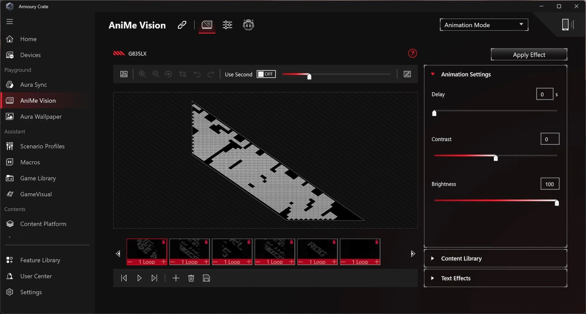Click the Delay slider handle
Image resolution: width=586 pixels, height=314 pixels.
[x=434, y=113]
